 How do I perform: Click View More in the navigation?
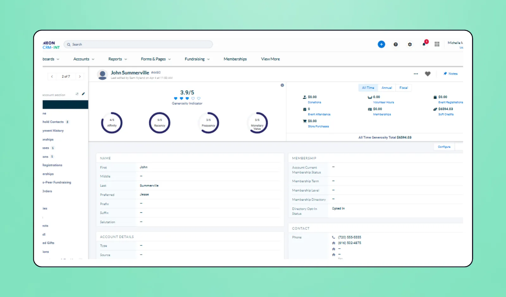point(270,59)
